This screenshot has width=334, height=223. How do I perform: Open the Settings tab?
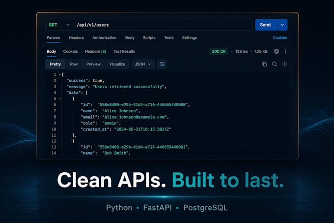click(190, 38)
